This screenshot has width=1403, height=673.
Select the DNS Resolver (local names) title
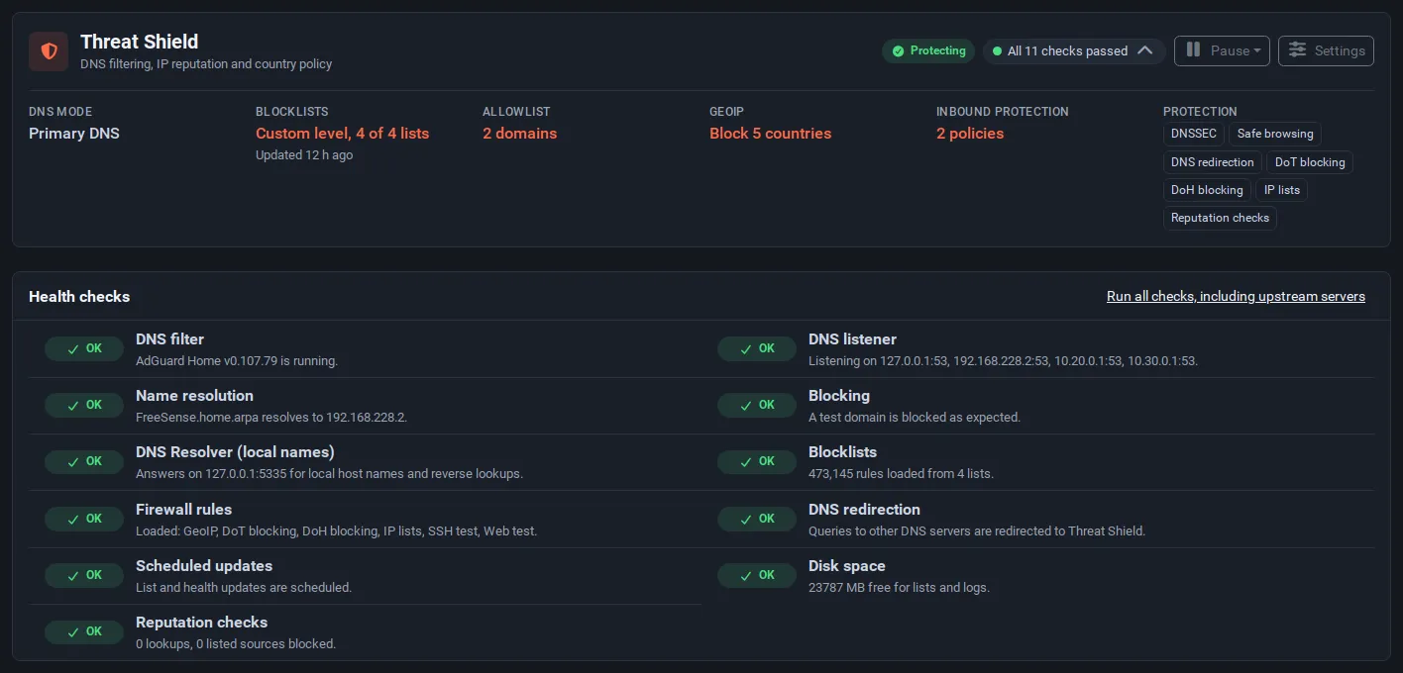[235, 452]
